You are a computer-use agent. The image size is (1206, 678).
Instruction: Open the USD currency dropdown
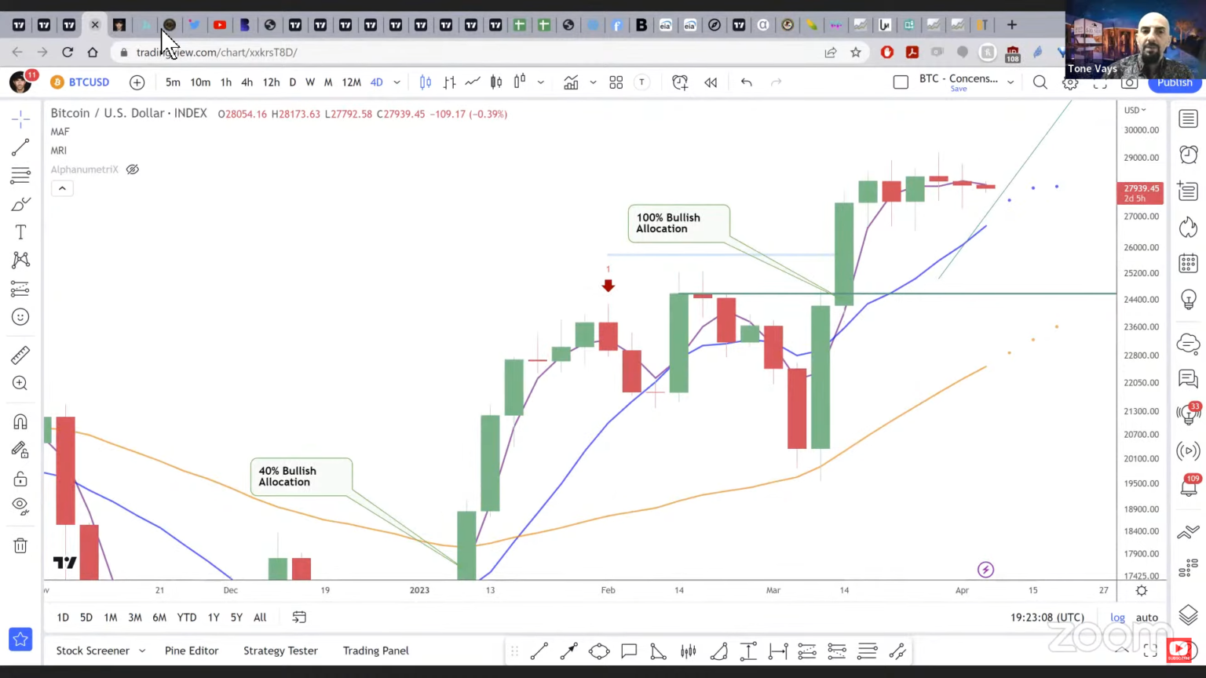click(x=1135, y=110)
